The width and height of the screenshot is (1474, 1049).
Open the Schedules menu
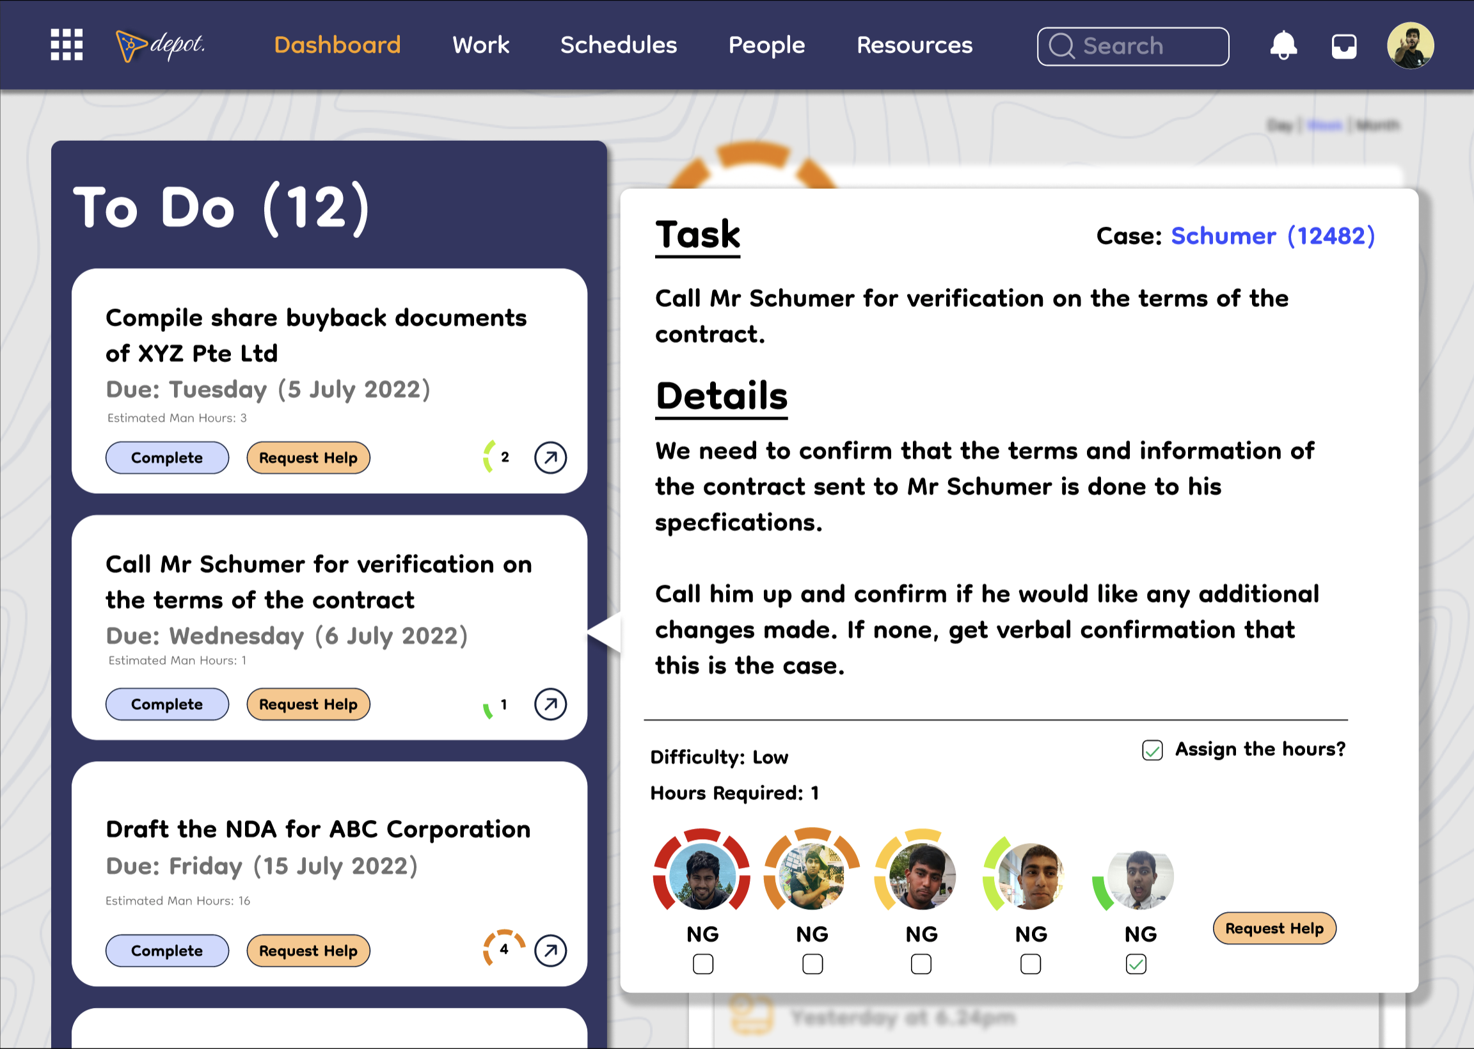coord(618,45)
